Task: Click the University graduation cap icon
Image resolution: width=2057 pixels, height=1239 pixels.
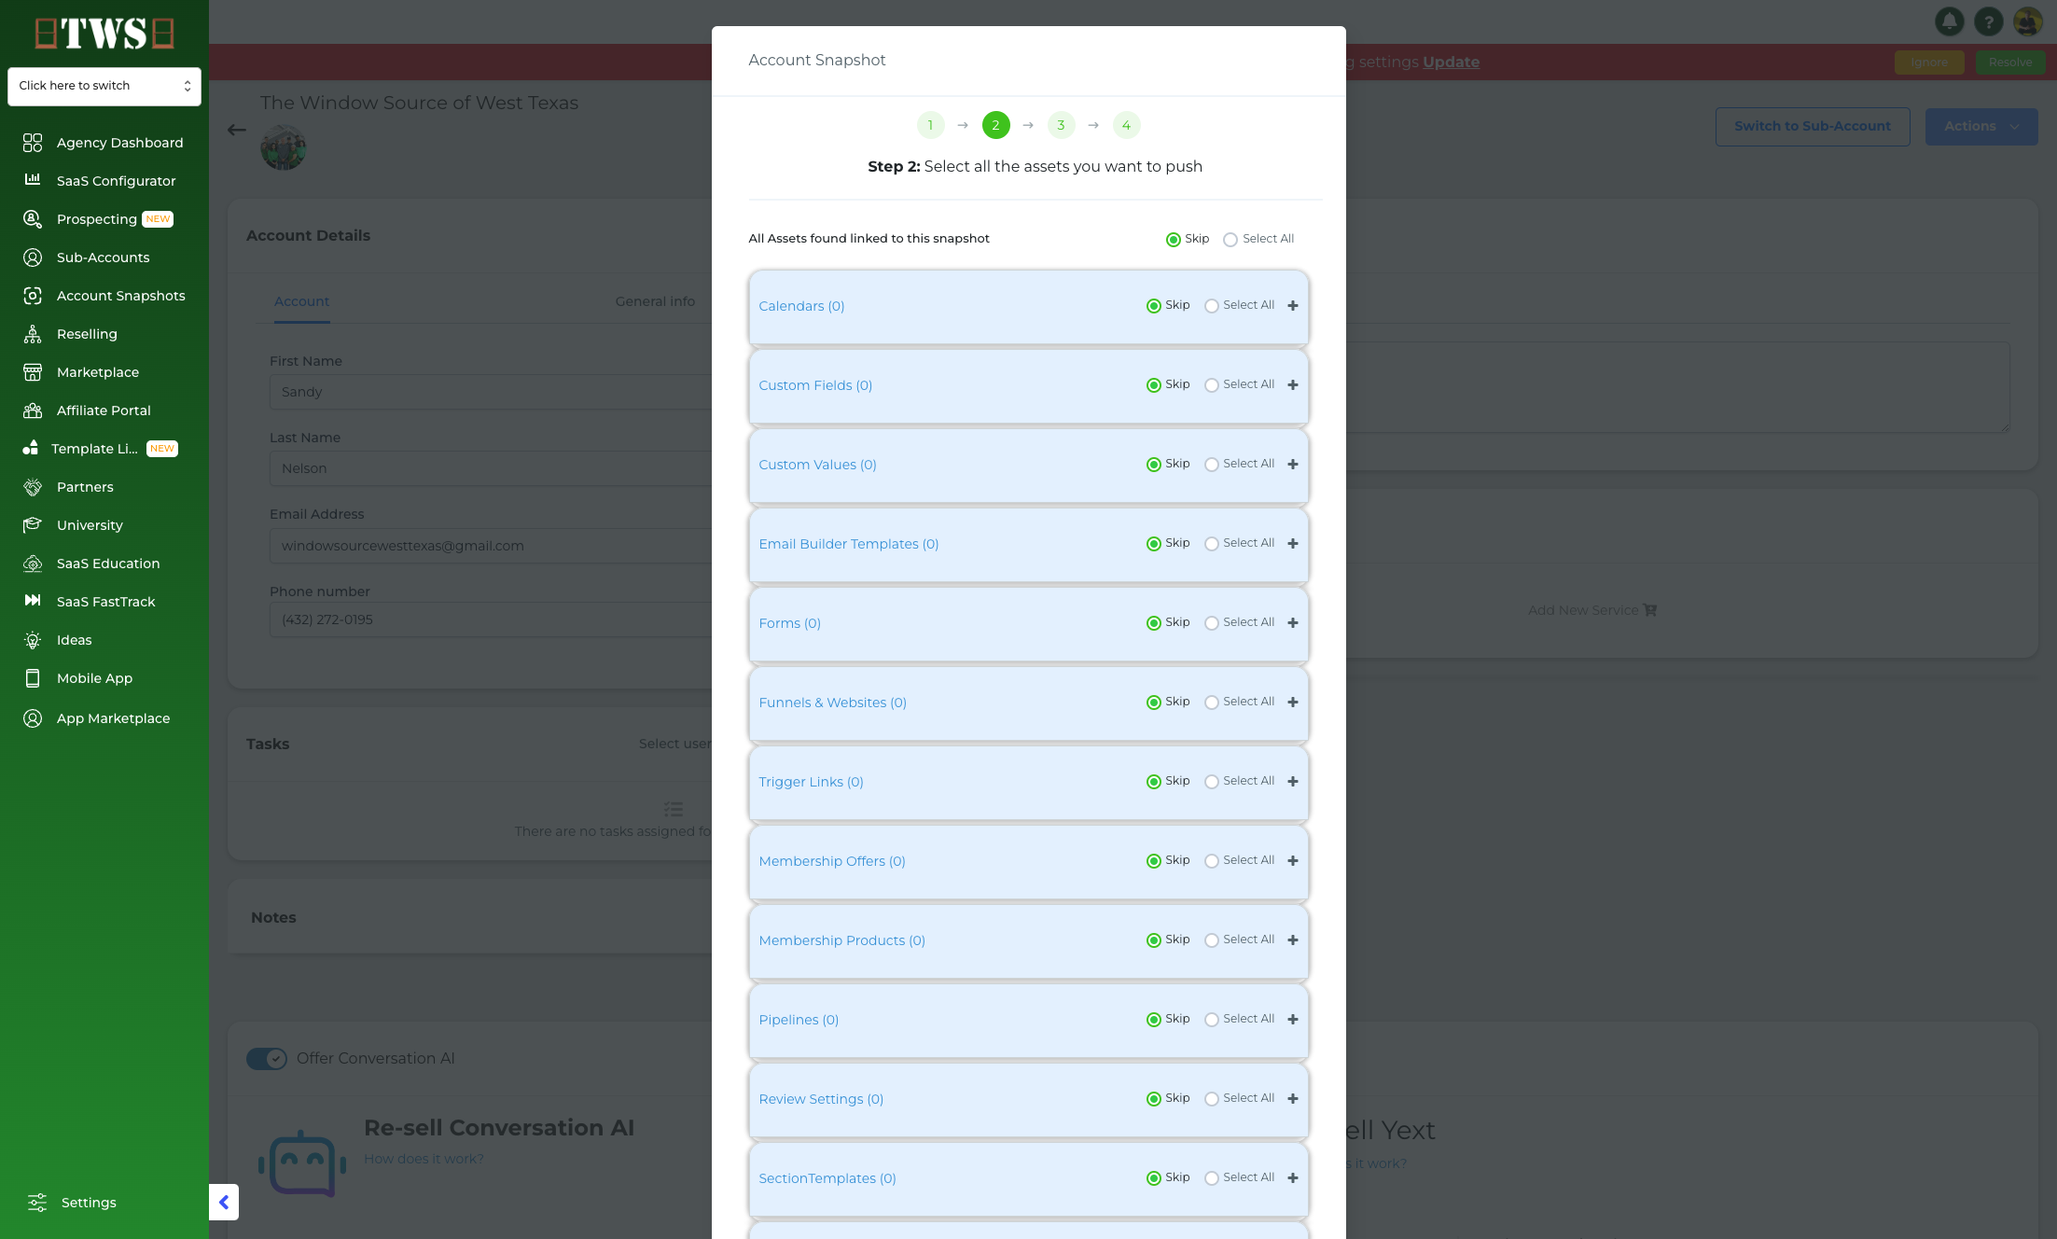Action: [33, 525]
